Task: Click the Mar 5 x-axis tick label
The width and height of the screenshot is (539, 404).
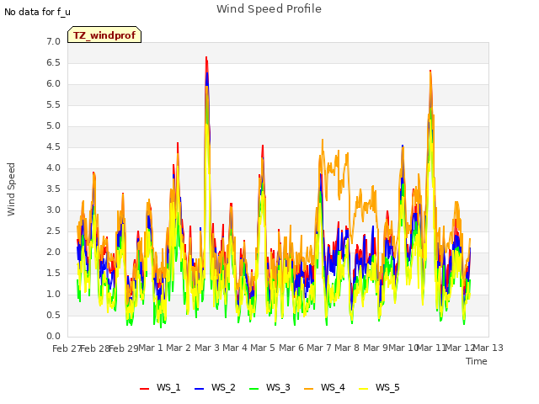Action: click(263, 348)
